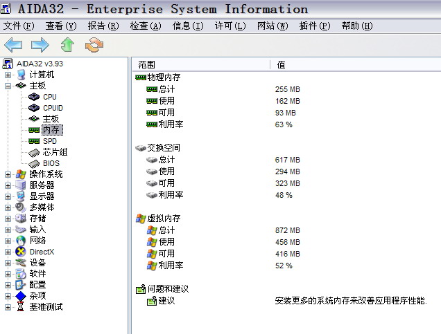Image resolution: width=441 pixels, height=334 pixels.
Task: Select the BIOS tree node
Action: point(51,163)
